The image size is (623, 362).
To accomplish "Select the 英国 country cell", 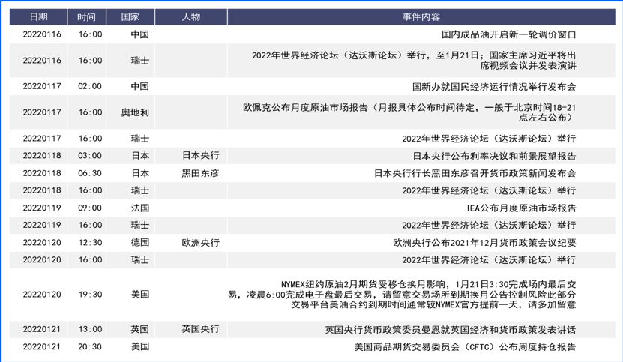I will pos(140,329).
